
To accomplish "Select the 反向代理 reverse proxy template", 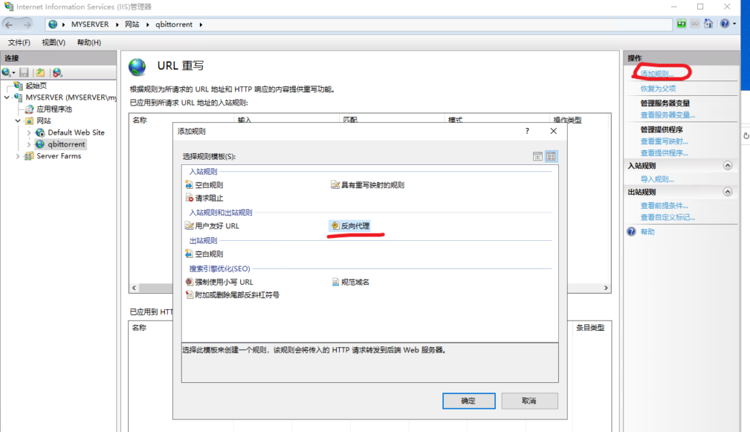I will coord(354,226).
